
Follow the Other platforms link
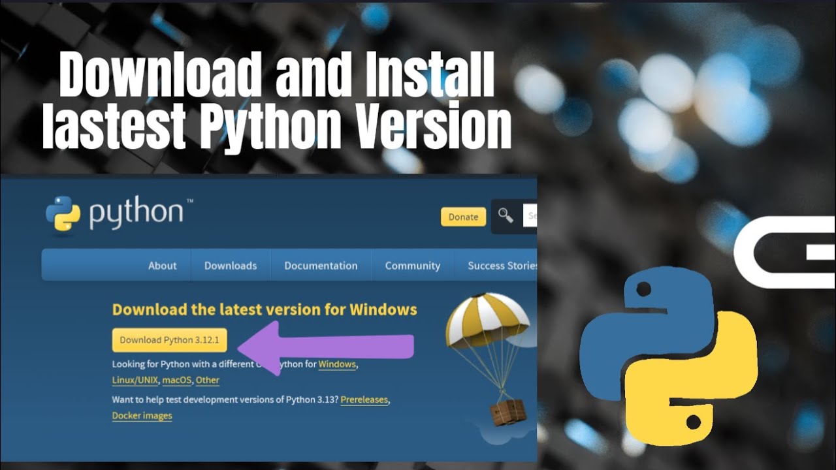tap(208, 380)
